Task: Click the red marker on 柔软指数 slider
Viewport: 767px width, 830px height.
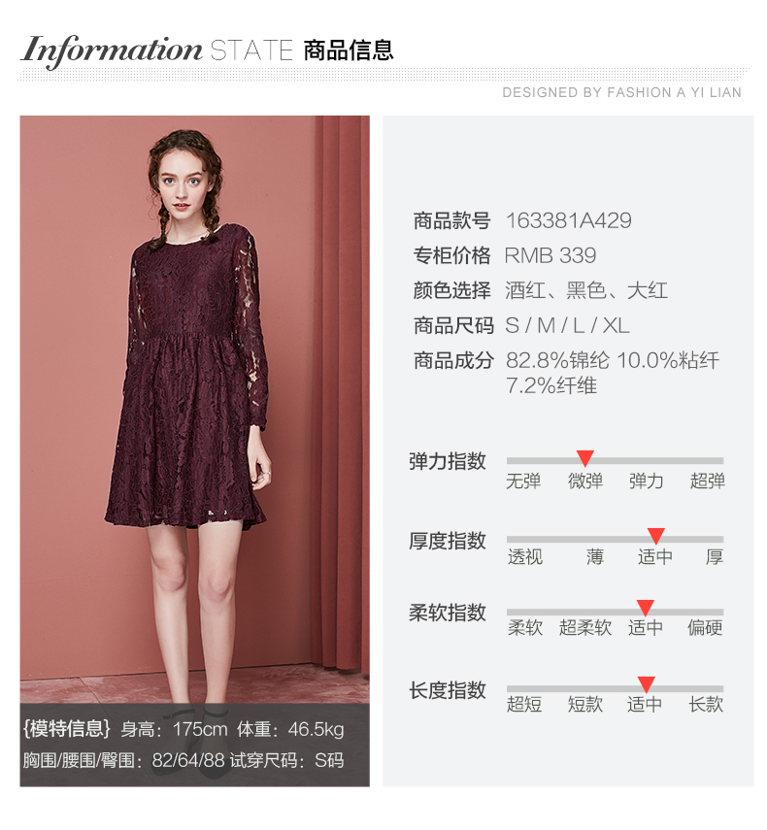Action: coord(646,608)
